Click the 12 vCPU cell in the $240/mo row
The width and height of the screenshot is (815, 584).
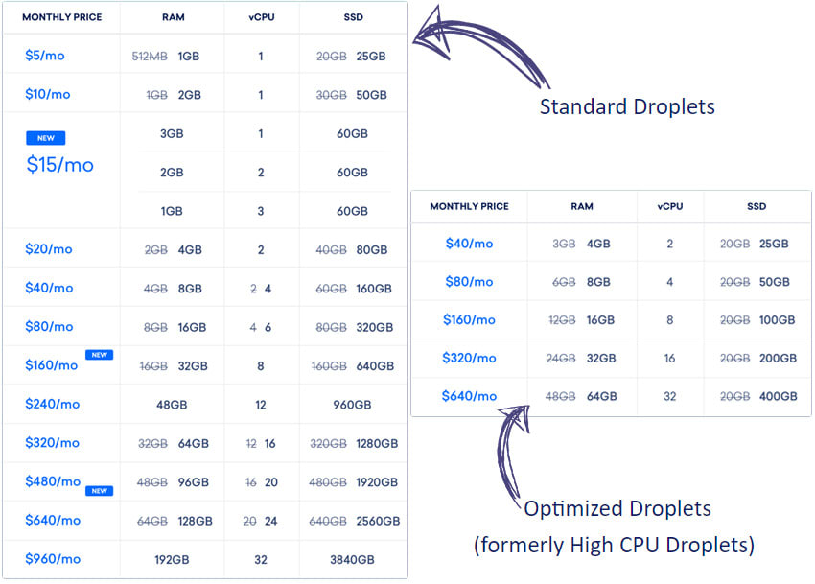tap(261, 405)
